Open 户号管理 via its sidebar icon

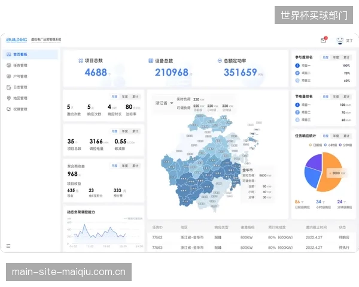(9, 76)
